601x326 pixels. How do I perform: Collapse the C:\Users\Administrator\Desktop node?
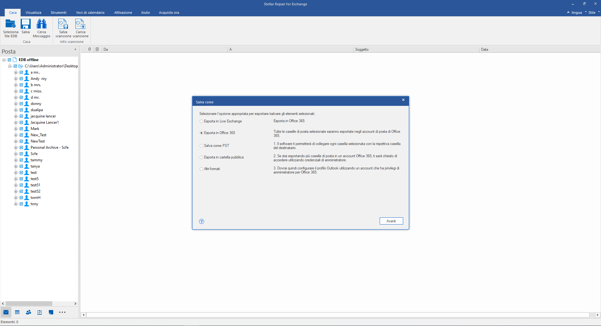click(10, 66)
